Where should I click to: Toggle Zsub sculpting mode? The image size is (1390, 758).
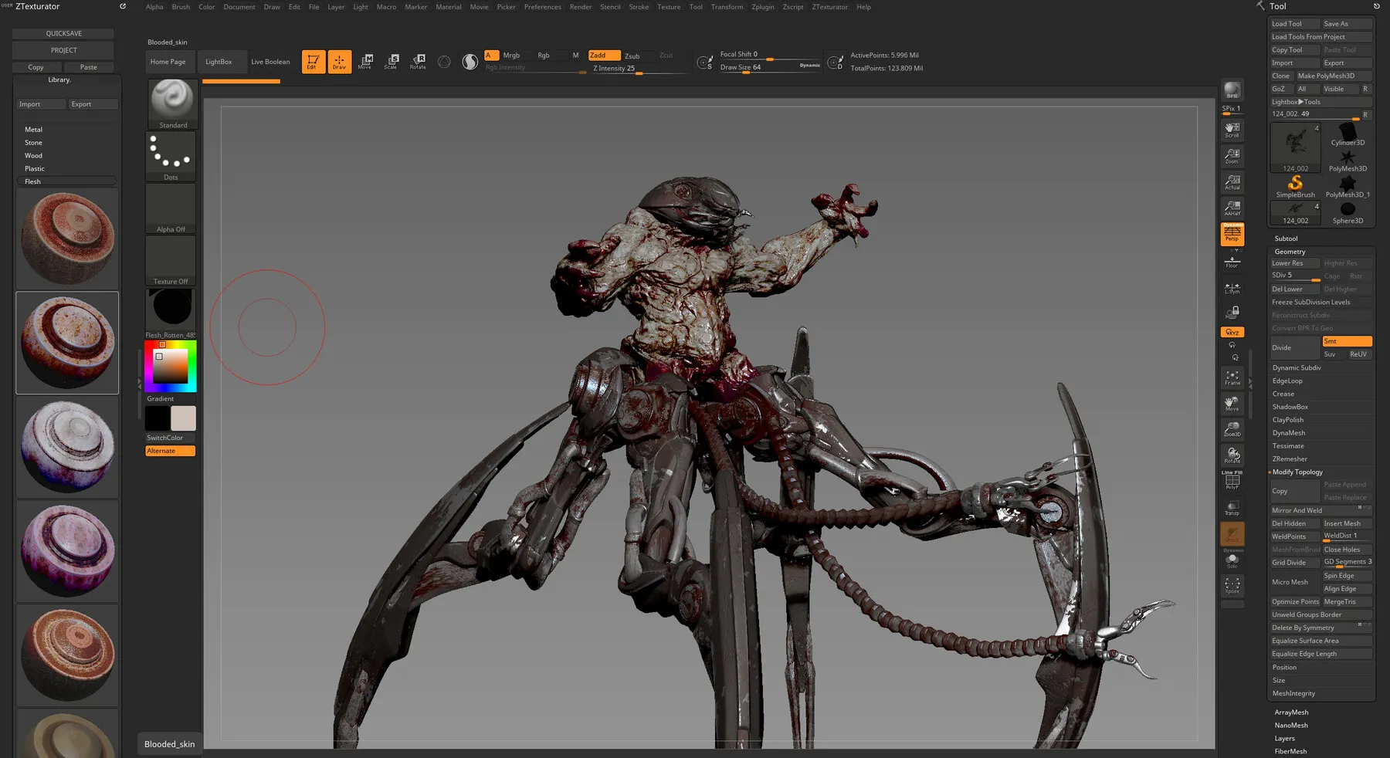pyautogui.click(x=632, y=56)
